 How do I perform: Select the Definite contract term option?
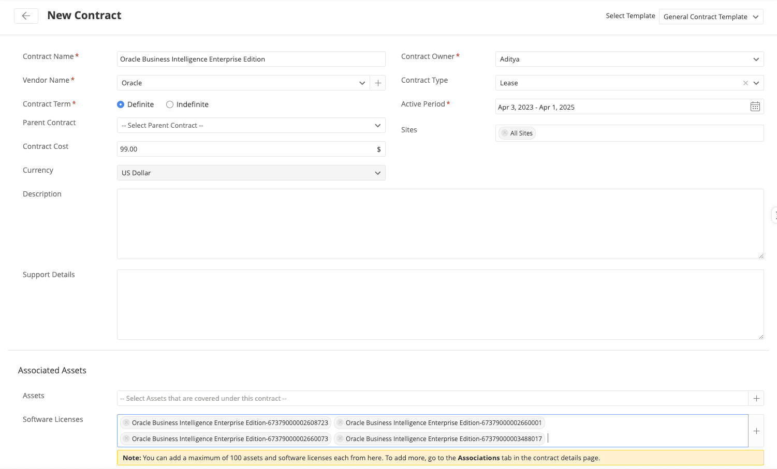[x=120, y=104]
